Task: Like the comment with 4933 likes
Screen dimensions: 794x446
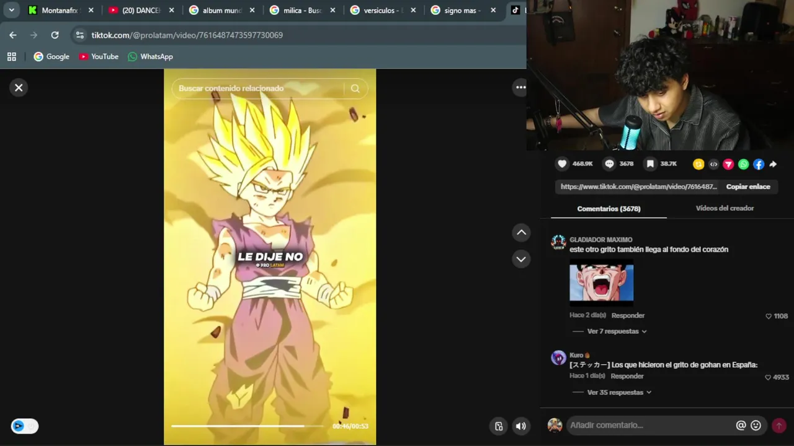Action: [x=768, y=377]
